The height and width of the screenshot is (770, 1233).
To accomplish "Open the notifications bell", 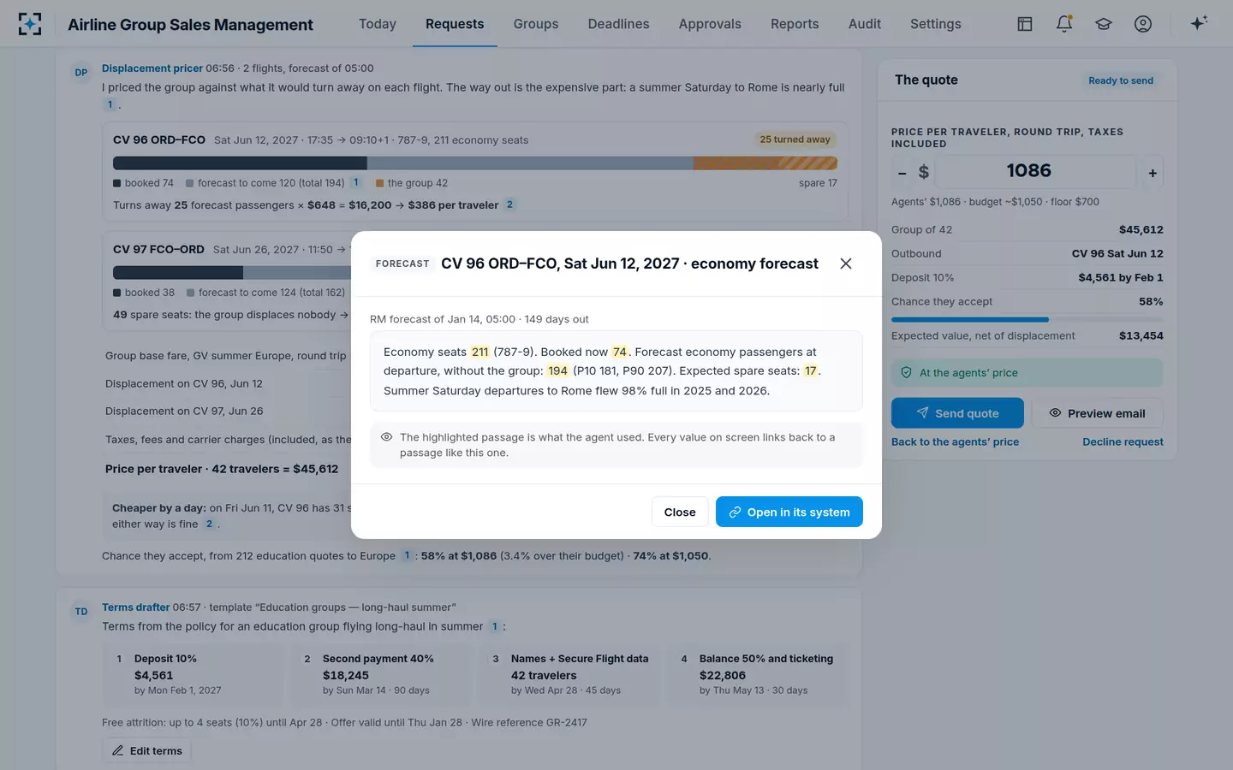I will coord(1064,24).
